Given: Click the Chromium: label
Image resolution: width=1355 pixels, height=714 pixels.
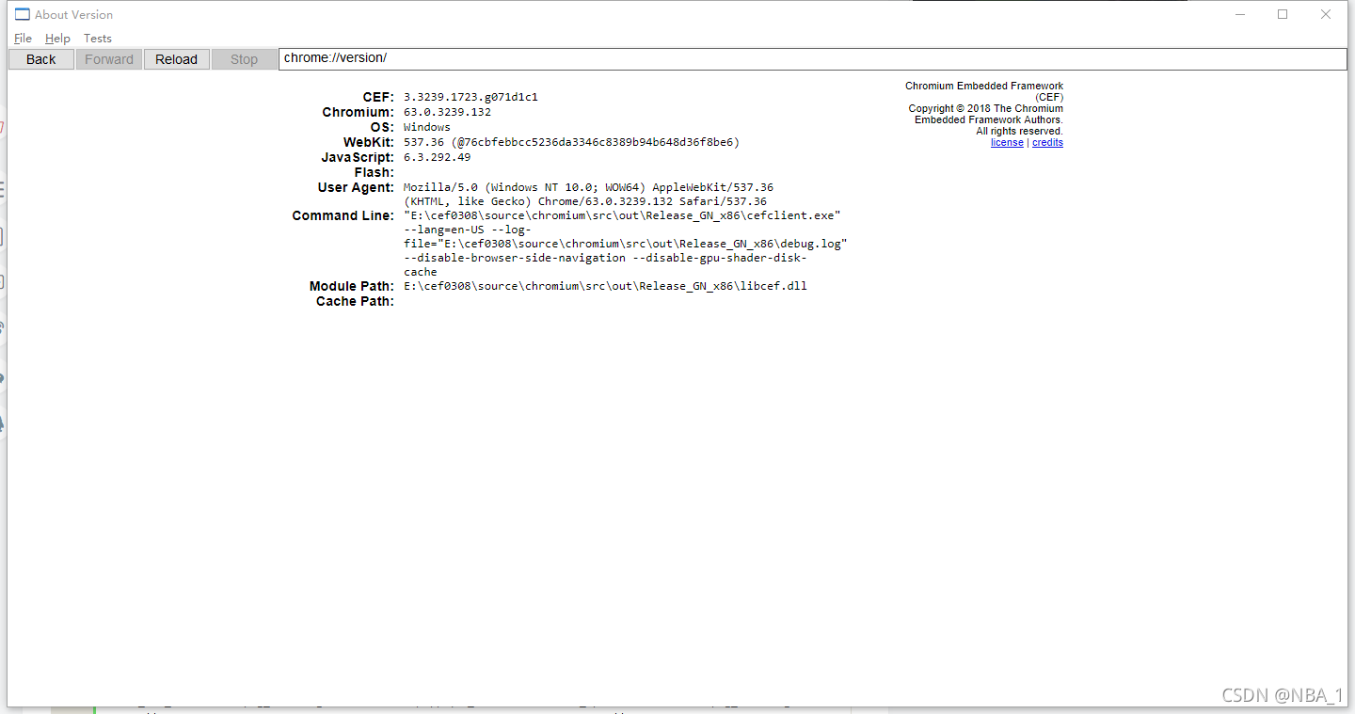Looking at the screenshot, I should point(359,113).
